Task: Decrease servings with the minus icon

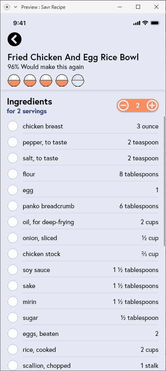Action: click(123, 105)
